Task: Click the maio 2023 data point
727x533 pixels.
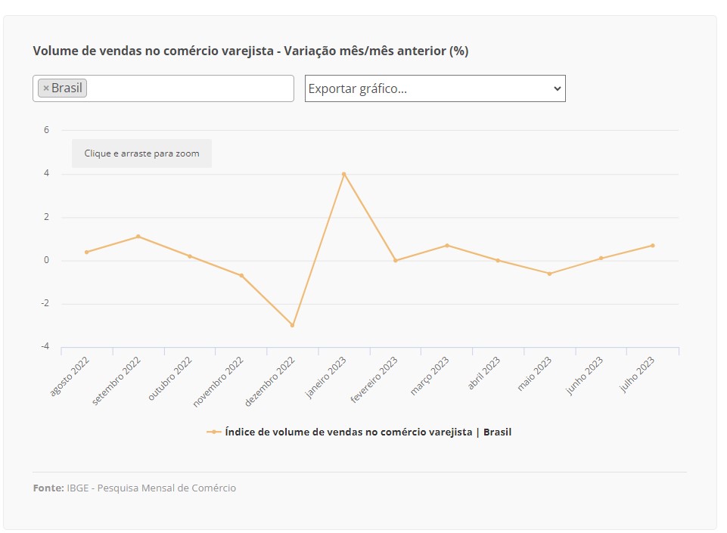Action: pyautogui.click(x=549, y=274)
